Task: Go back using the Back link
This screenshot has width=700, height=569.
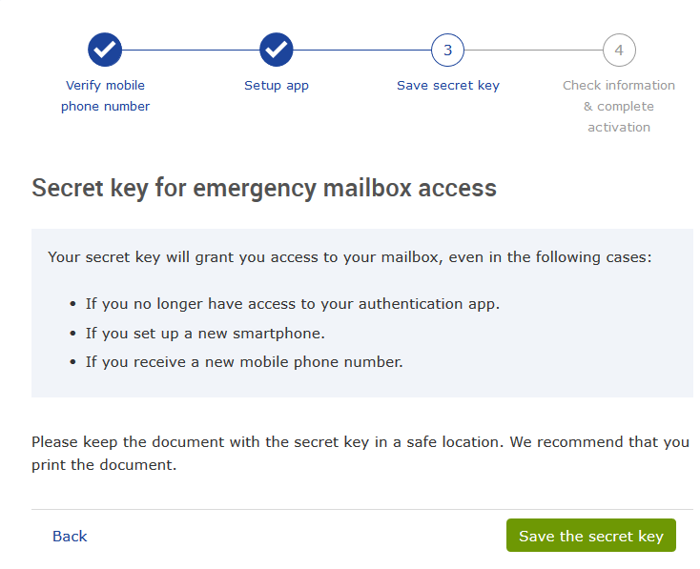Action: tap(70, 536)
